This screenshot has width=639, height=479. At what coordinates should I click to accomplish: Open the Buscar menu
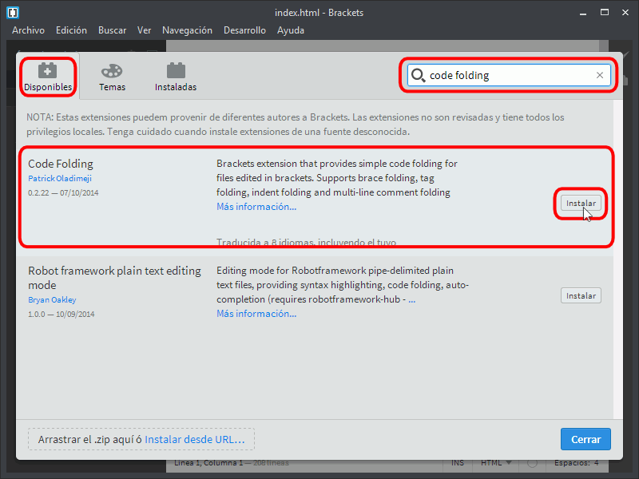click(x=112, y=30)
